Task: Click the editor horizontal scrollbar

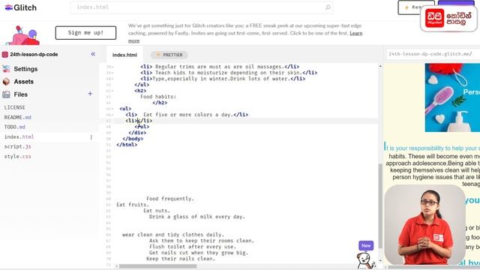Action: [x=157, y=266]
